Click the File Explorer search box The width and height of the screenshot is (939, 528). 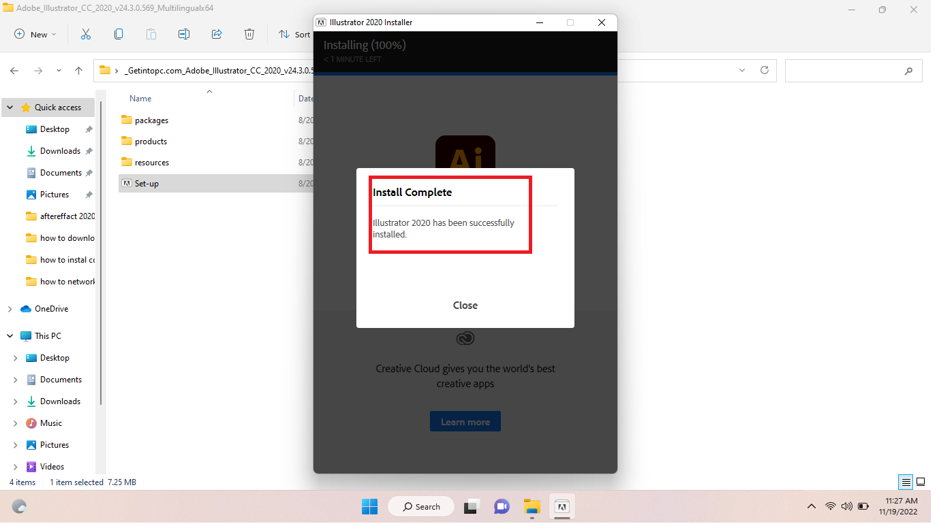coord(853,71)
